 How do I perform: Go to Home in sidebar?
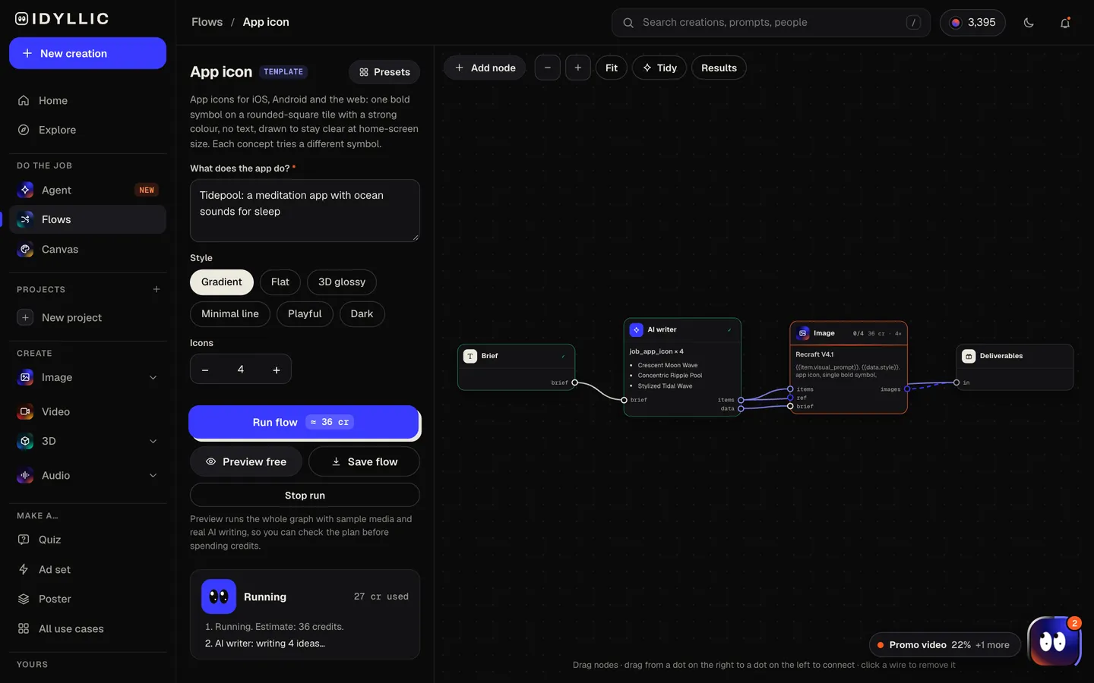coord(87,101)
